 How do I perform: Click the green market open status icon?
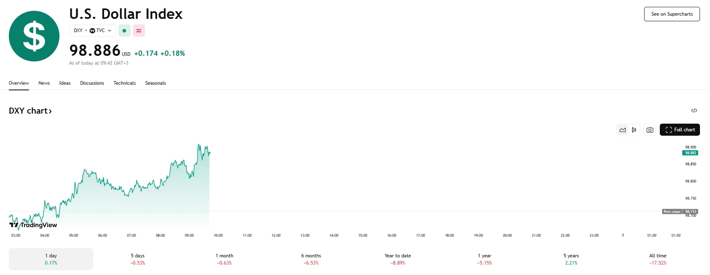[x=124, y=31]
